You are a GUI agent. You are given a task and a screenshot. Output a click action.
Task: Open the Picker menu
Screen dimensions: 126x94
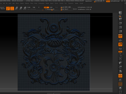36,3
